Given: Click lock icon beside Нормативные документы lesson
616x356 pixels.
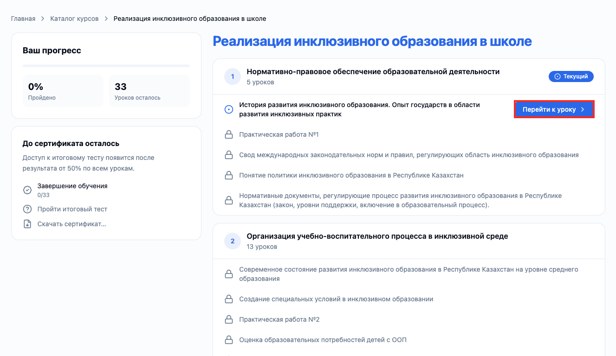Looking at the screenshot, I should coord(228,200).
